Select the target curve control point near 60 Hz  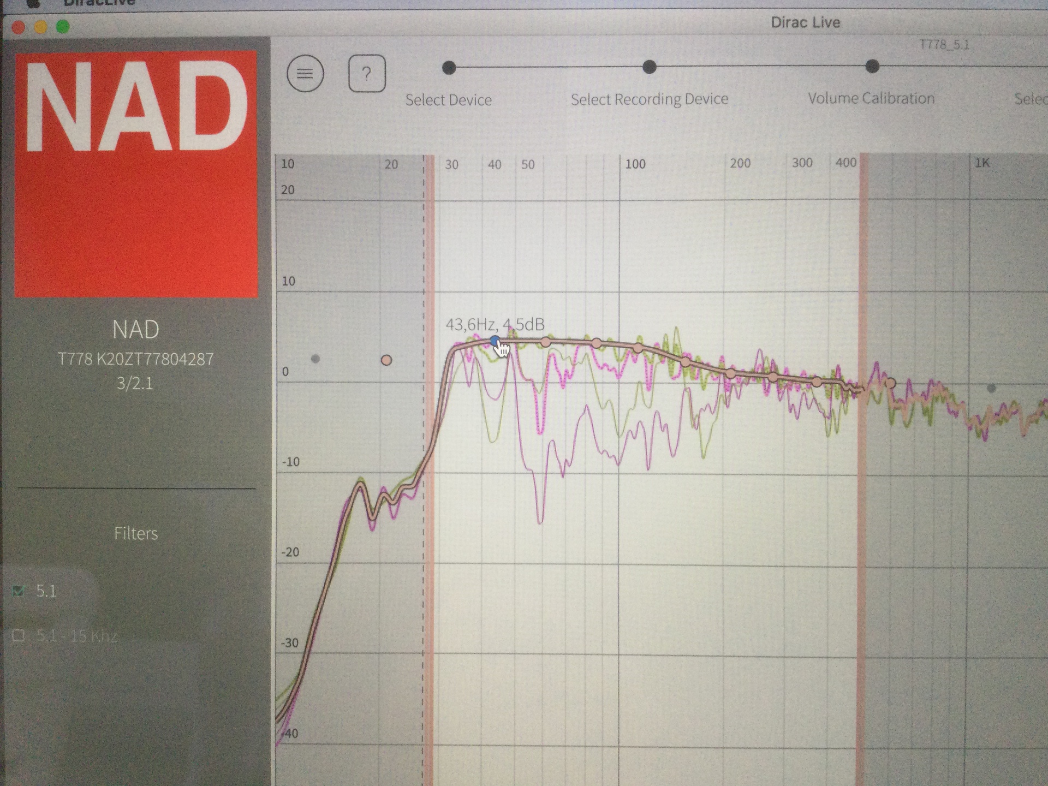pyautogui.click(x=546, y=342)
